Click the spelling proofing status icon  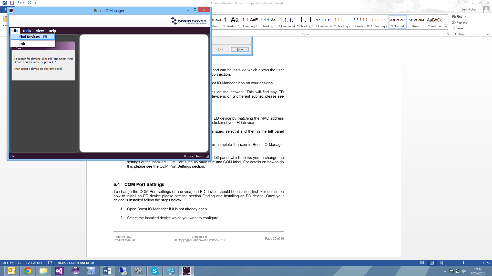click(50, 263)
